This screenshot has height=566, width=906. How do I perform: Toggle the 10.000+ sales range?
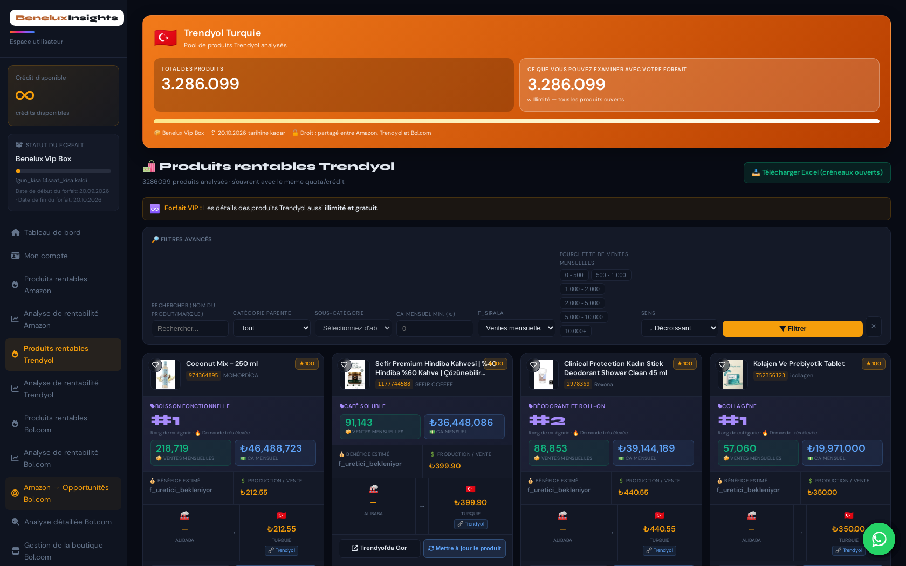575,331
